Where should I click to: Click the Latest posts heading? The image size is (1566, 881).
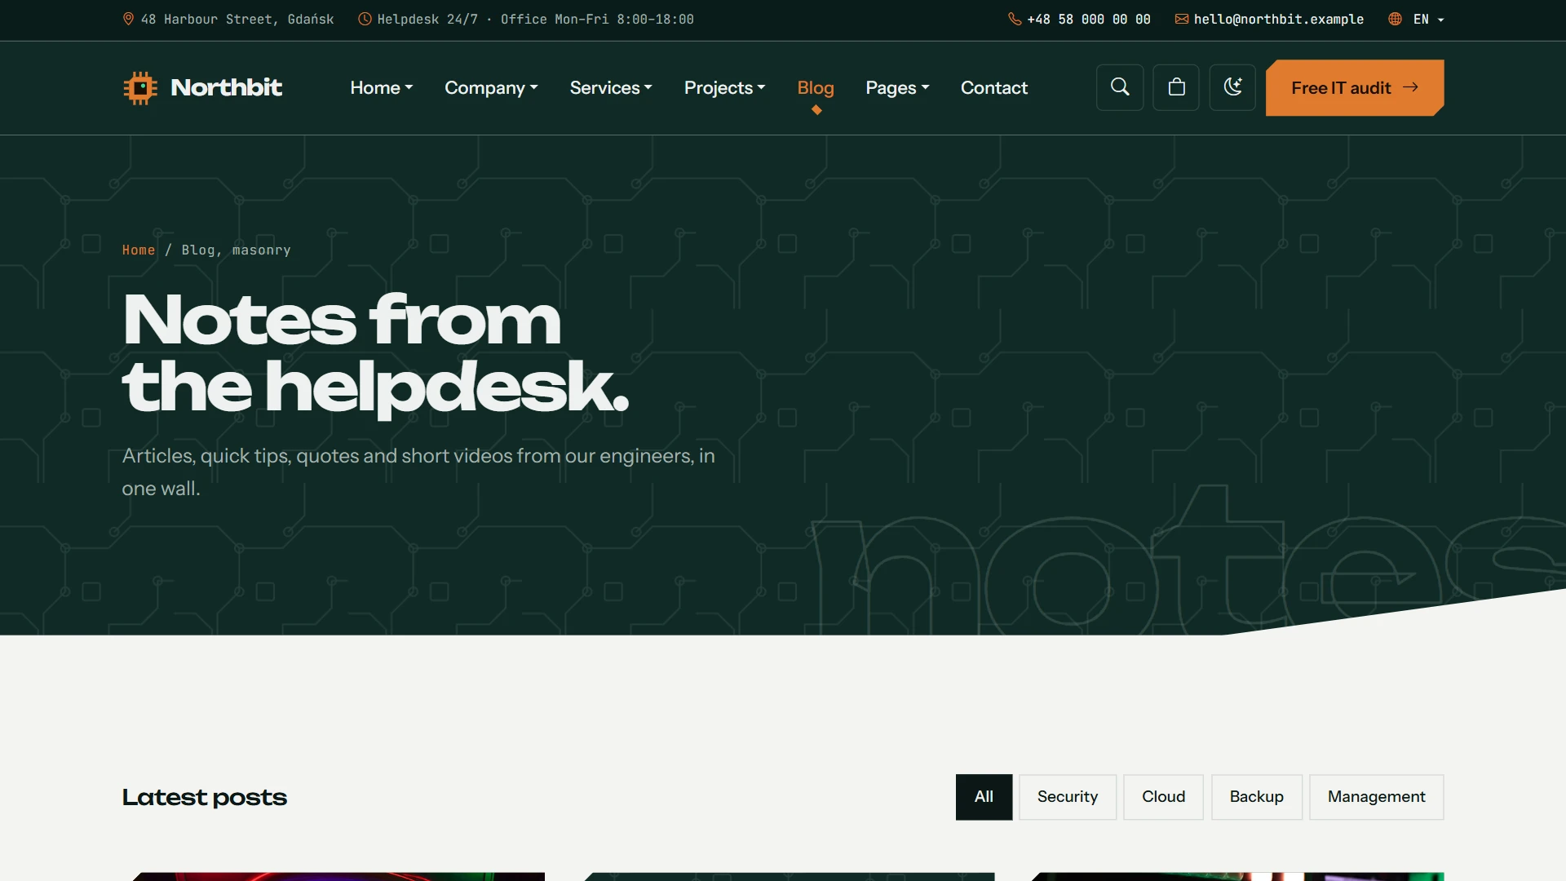(205, 797)
